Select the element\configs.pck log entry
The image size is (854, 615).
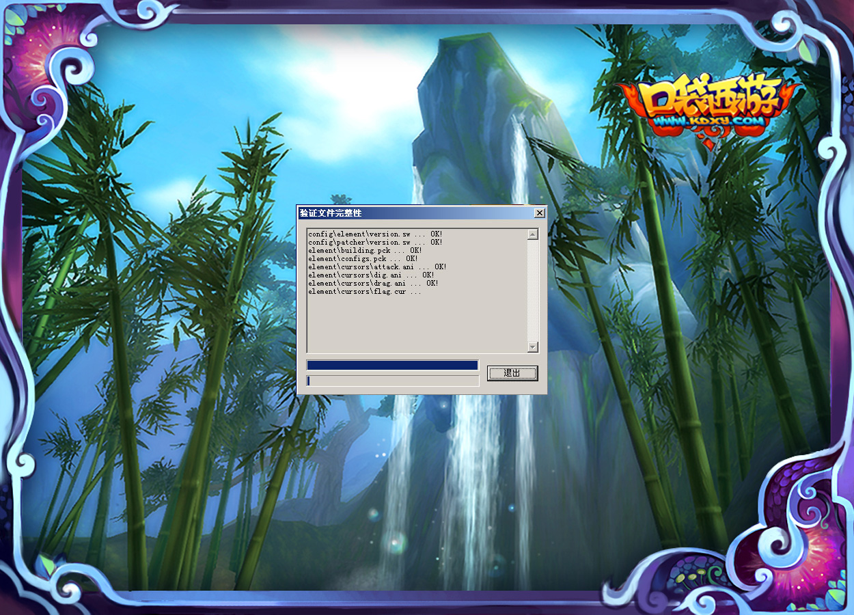tap(362, 259)
